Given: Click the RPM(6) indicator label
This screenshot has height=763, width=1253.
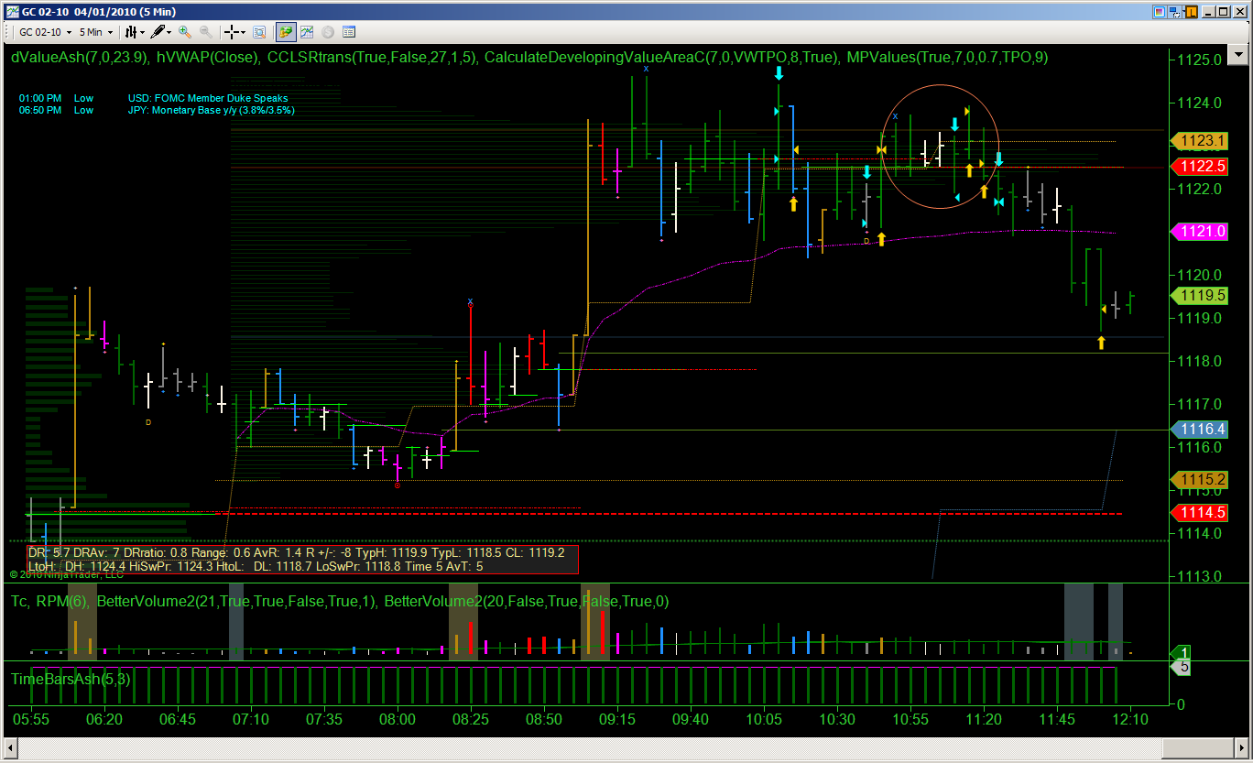Looking at the screenshot, I should (x=60, y=602).
